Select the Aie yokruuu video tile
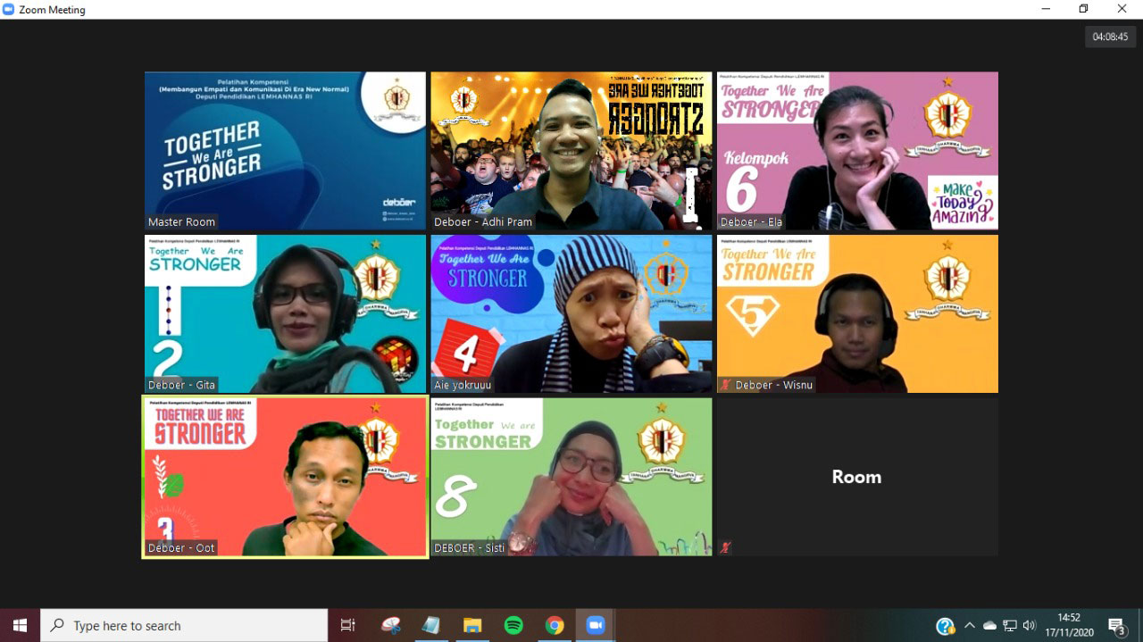Image resolution: width=1143 pixels, height=642 pixels. coord(571,313)
